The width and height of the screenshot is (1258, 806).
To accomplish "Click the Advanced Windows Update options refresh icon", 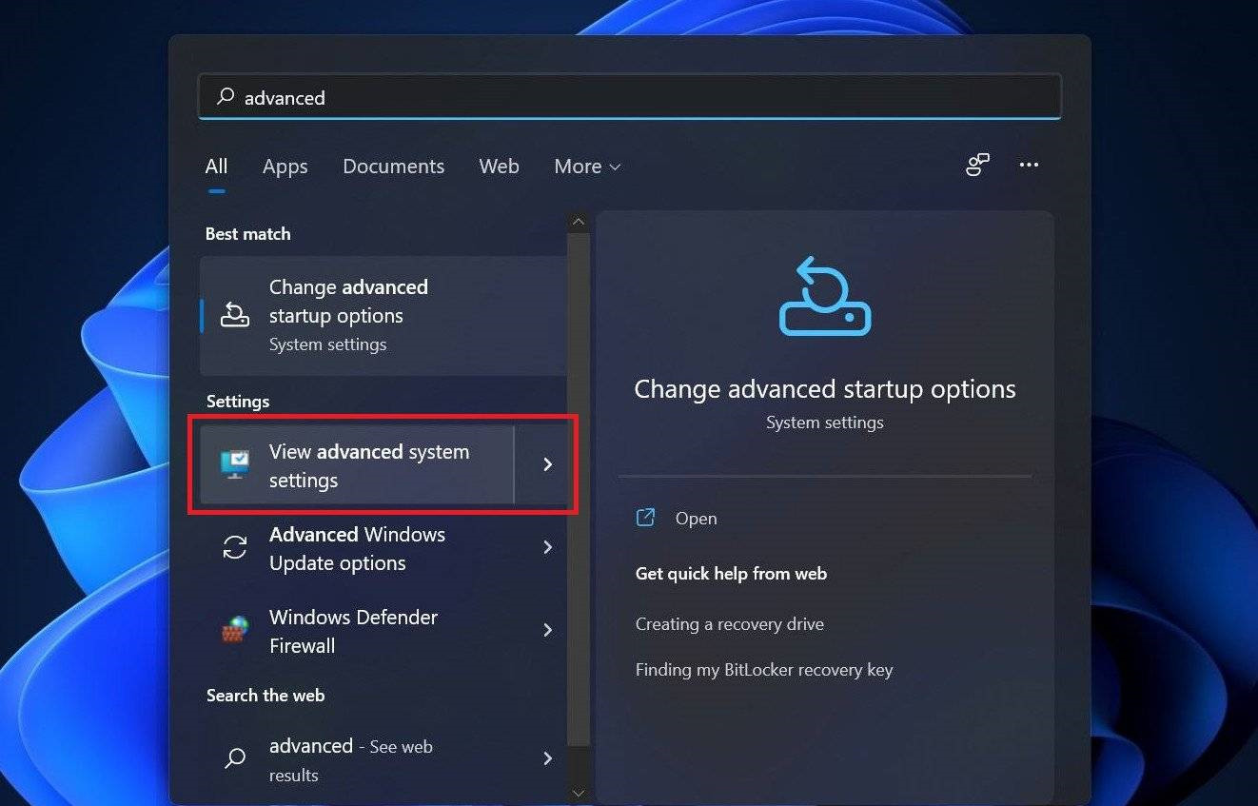I will click(234, 548).
